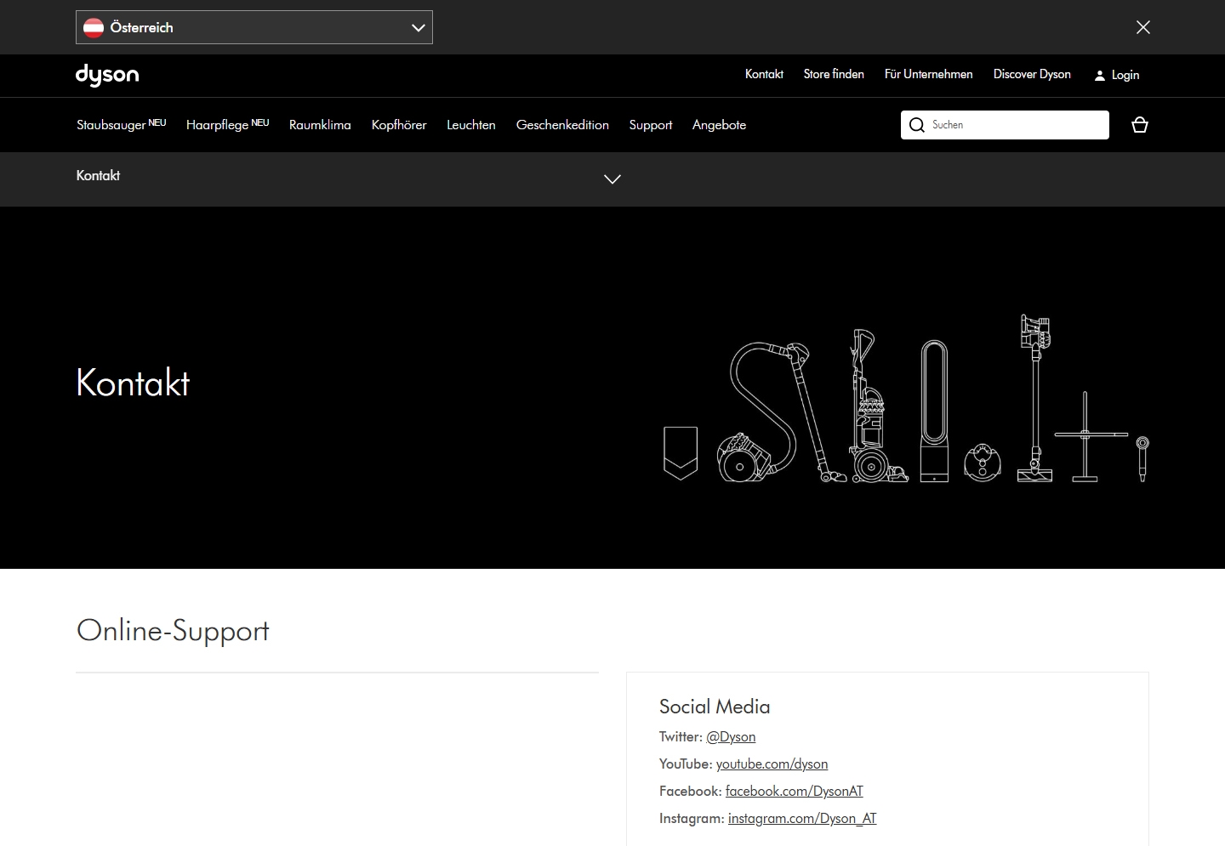Open the Kopfhörer menu
The width and height of the screenshot is (1225, 846).
point(399,125)
